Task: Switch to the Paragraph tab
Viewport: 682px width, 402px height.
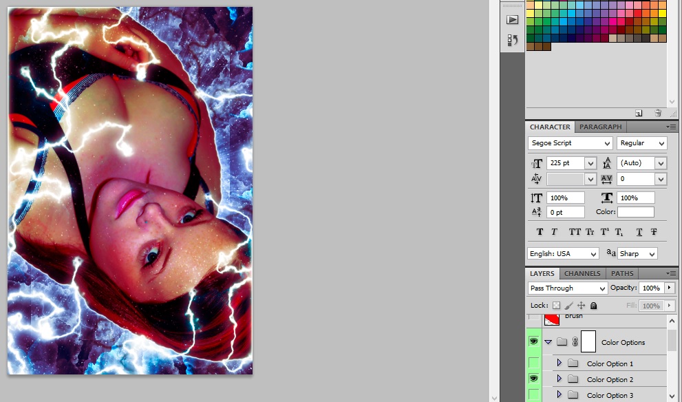Action: 600,127
